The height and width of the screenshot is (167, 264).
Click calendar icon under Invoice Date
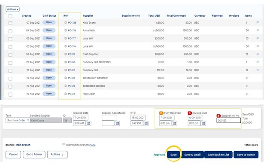point(203,123)
